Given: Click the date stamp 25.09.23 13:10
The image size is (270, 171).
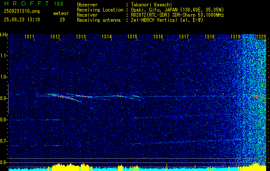Looking at the screenshot, I should tap(22, 20).
